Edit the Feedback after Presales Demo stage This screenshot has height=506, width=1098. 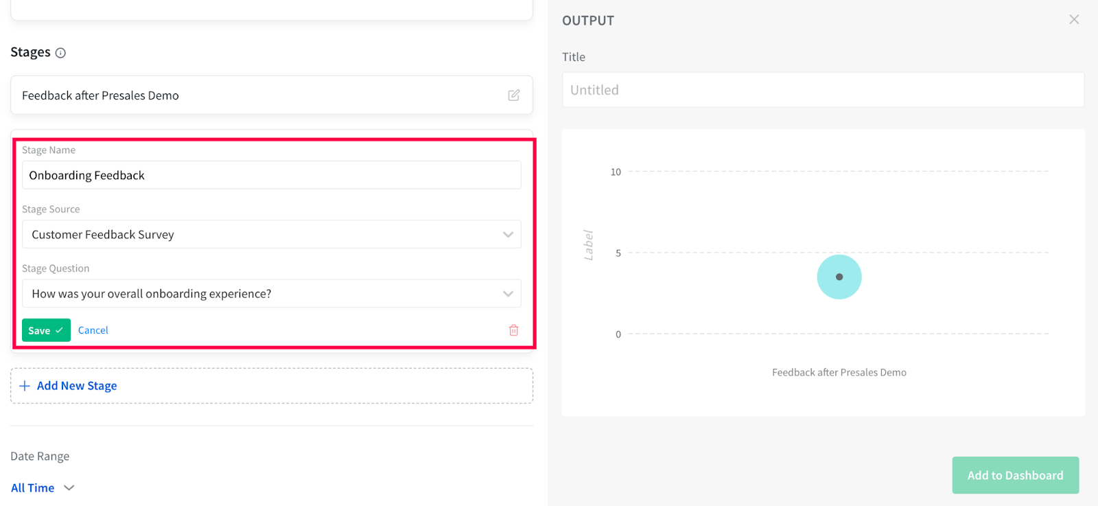pyautogui.click(x=513, y=95)
